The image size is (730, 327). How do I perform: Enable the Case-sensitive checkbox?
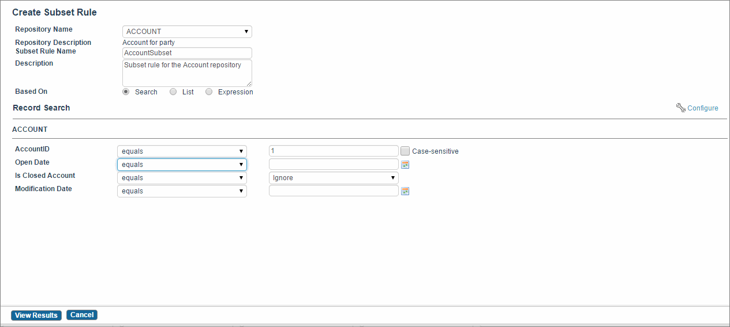click(405, 151)
